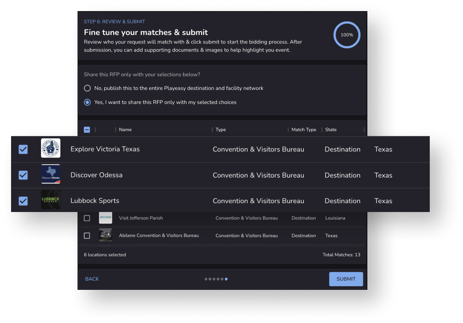Sort table by the Name column
This screenshot has height=323, width=463.
pos(125,129)
